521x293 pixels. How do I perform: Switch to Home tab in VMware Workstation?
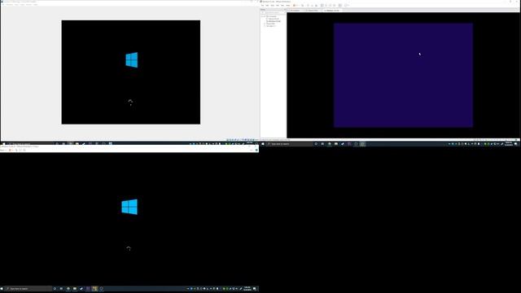click(296, 11)
